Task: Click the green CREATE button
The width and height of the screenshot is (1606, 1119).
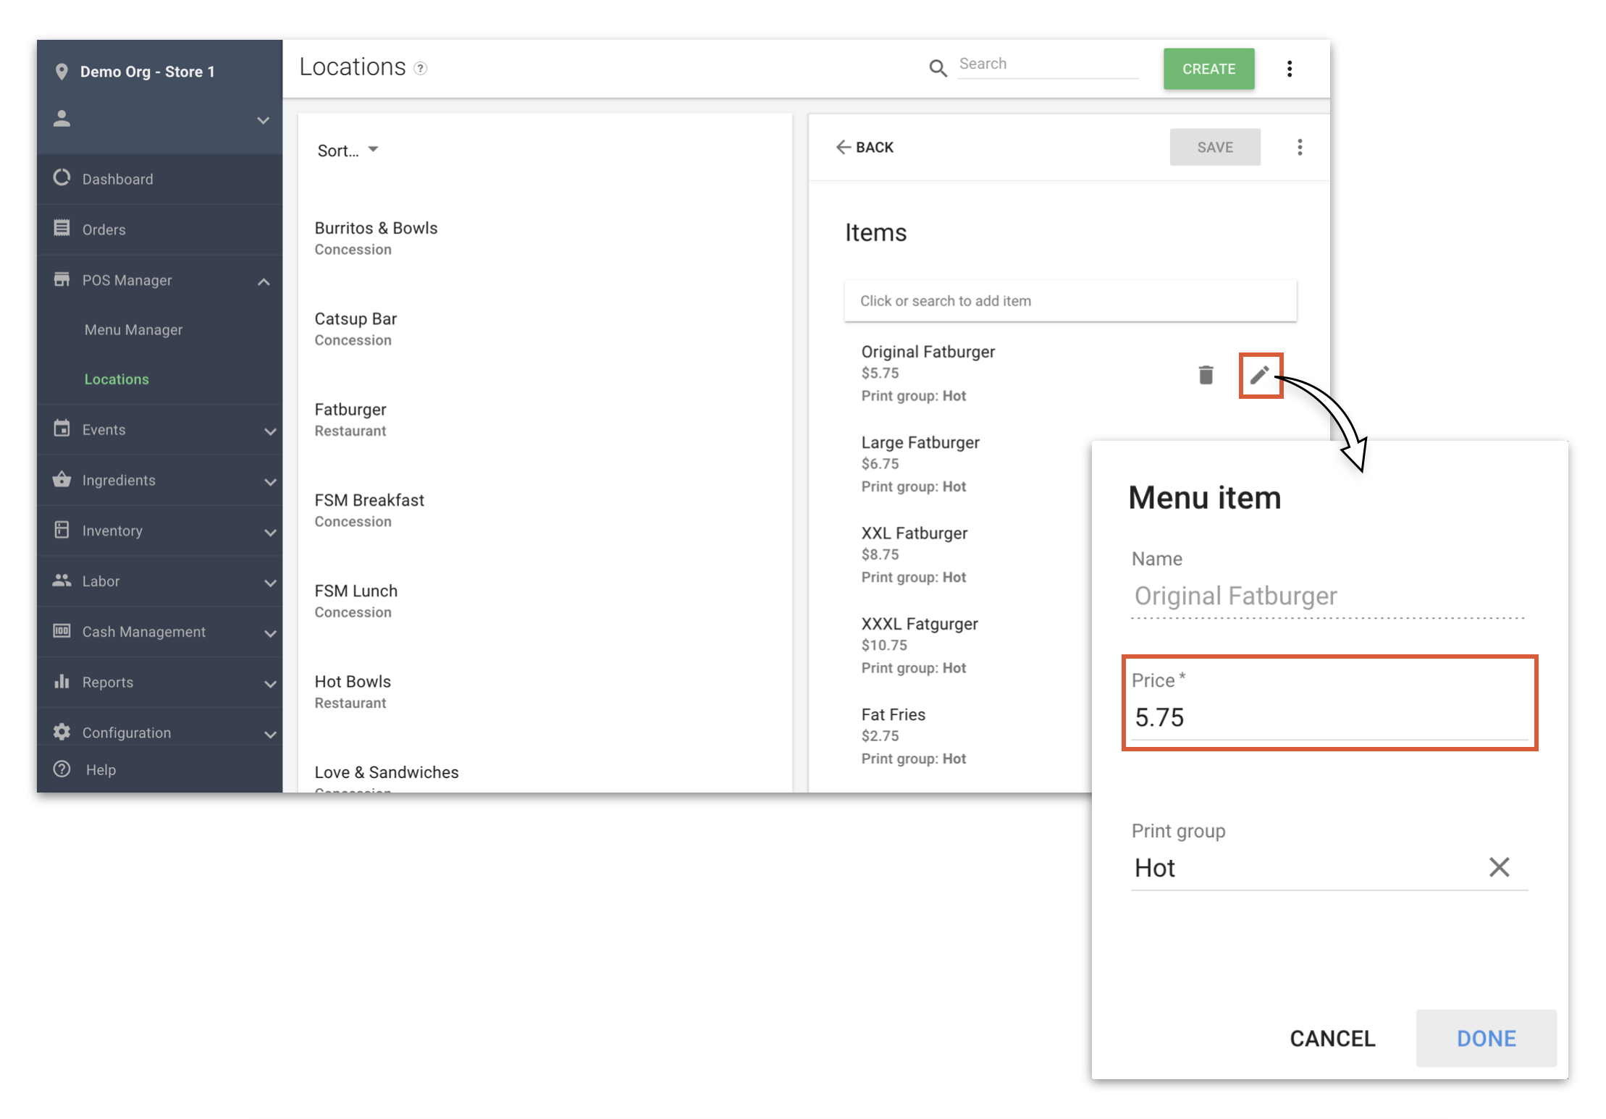Action: [x=1207, y=68]
